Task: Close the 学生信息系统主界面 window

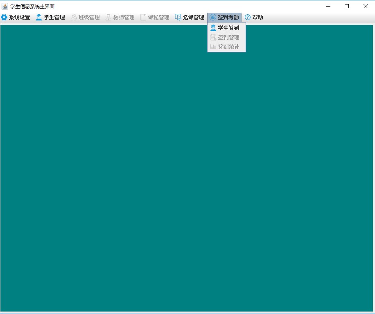Action: coord(366,6)
